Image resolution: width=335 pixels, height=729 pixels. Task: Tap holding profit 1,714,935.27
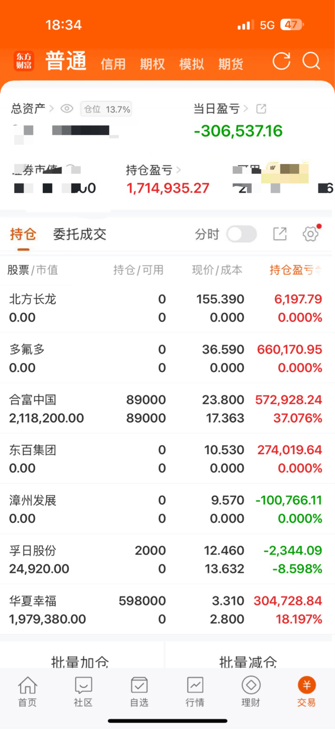click(168, 188)
